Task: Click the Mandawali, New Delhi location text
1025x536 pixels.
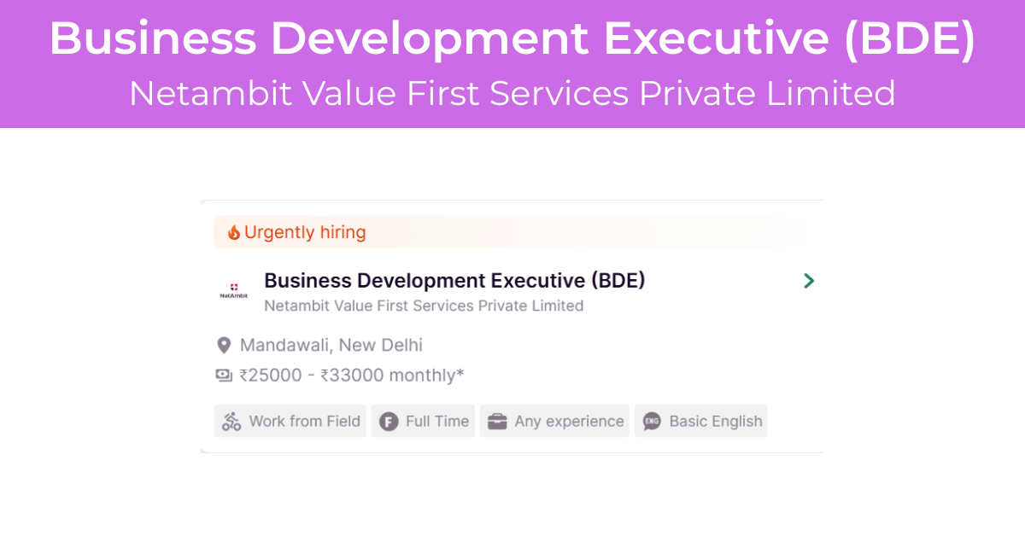Action: (331, 345)
